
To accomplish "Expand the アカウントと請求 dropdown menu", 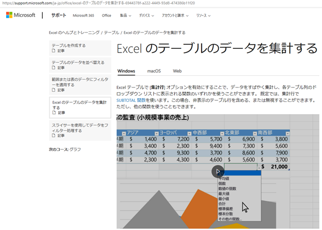I will tap(175, 15).
